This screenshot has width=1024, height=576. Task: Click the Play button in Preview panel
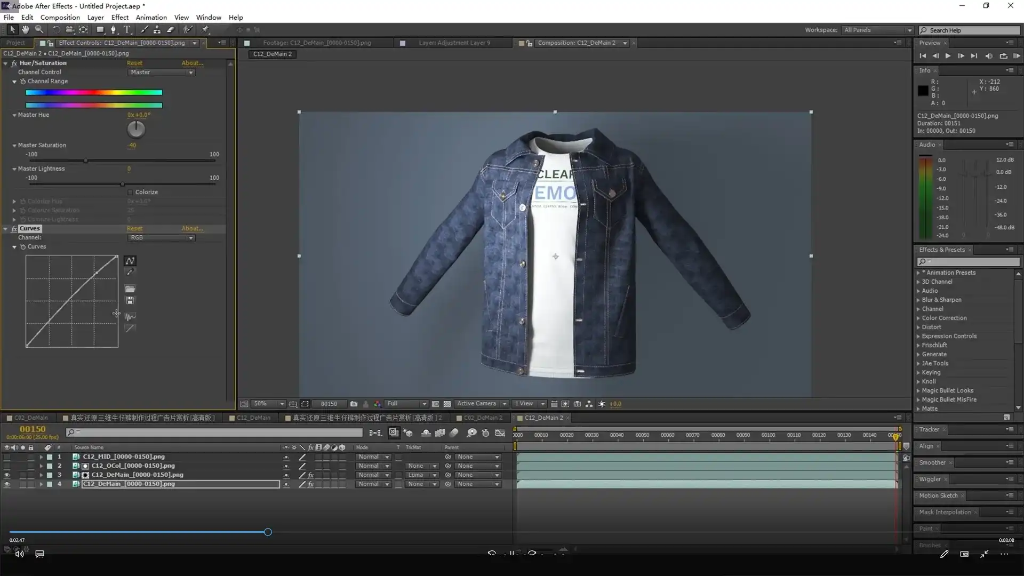[948, 56]
